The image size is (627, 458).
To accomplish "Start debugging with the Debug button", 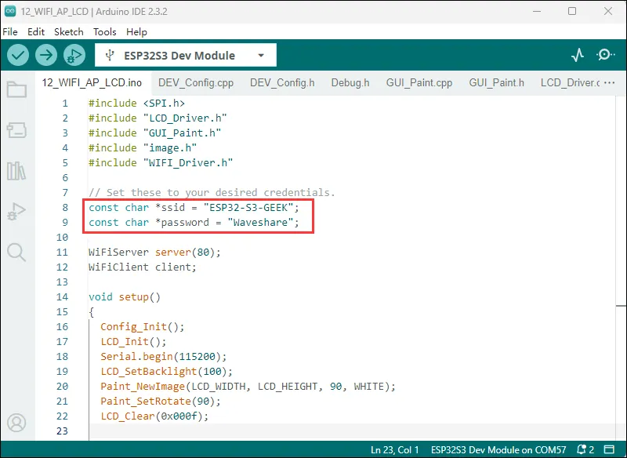I will (x=74, y=55).
